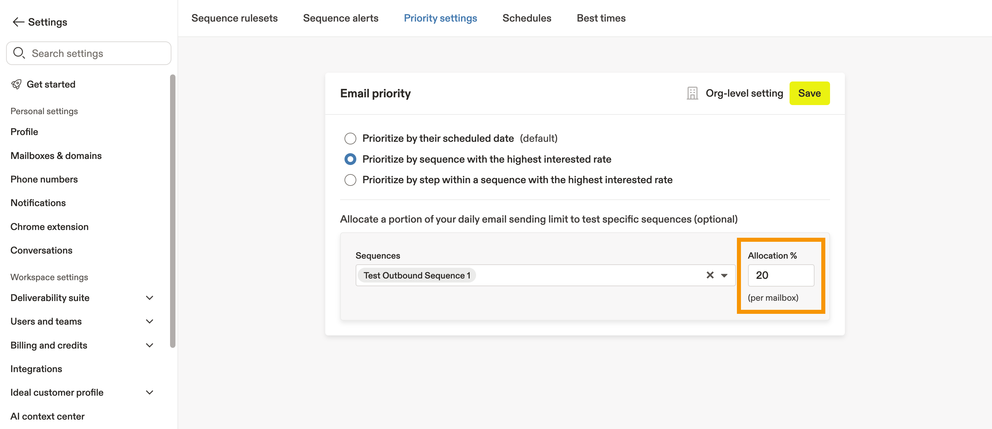Expand Ideal customer profile section
The image size is (992, 429).
pyautogui.click(x=150, y=393)
